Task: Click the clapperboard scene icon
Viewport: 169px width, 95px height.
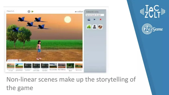Action: coord(89,20)
